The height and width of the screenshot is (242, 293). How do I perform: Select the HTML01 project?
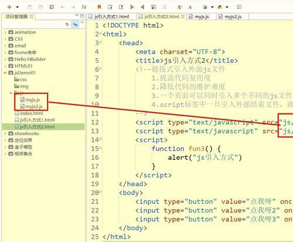coord(23,66)
